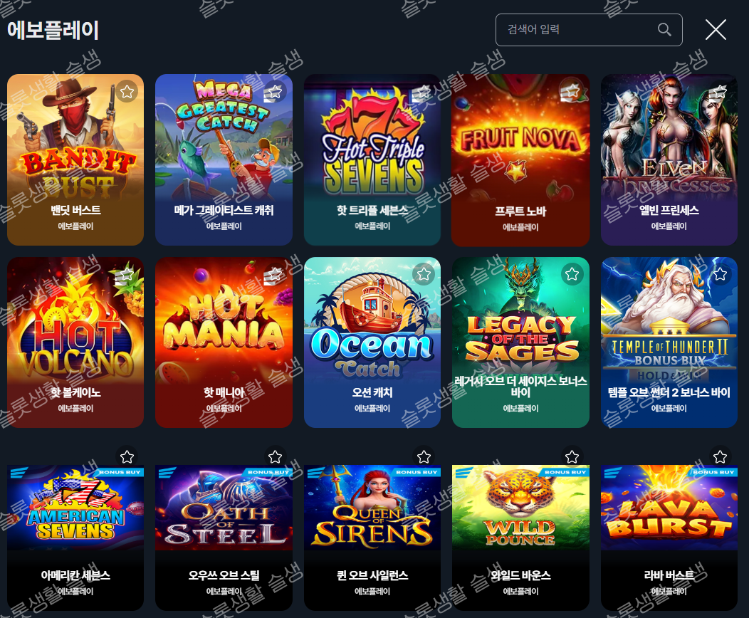Star the Legacy of the Sages game
This screenshot has height=618, width=749.
(572, 274)
